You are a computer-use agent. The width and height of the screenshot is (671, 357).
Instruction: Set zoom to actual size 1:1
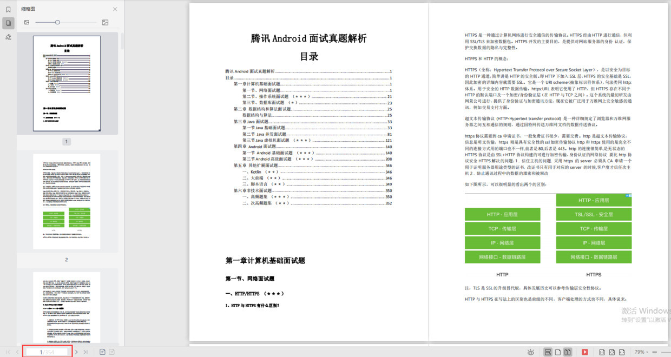tap(602, 352)
